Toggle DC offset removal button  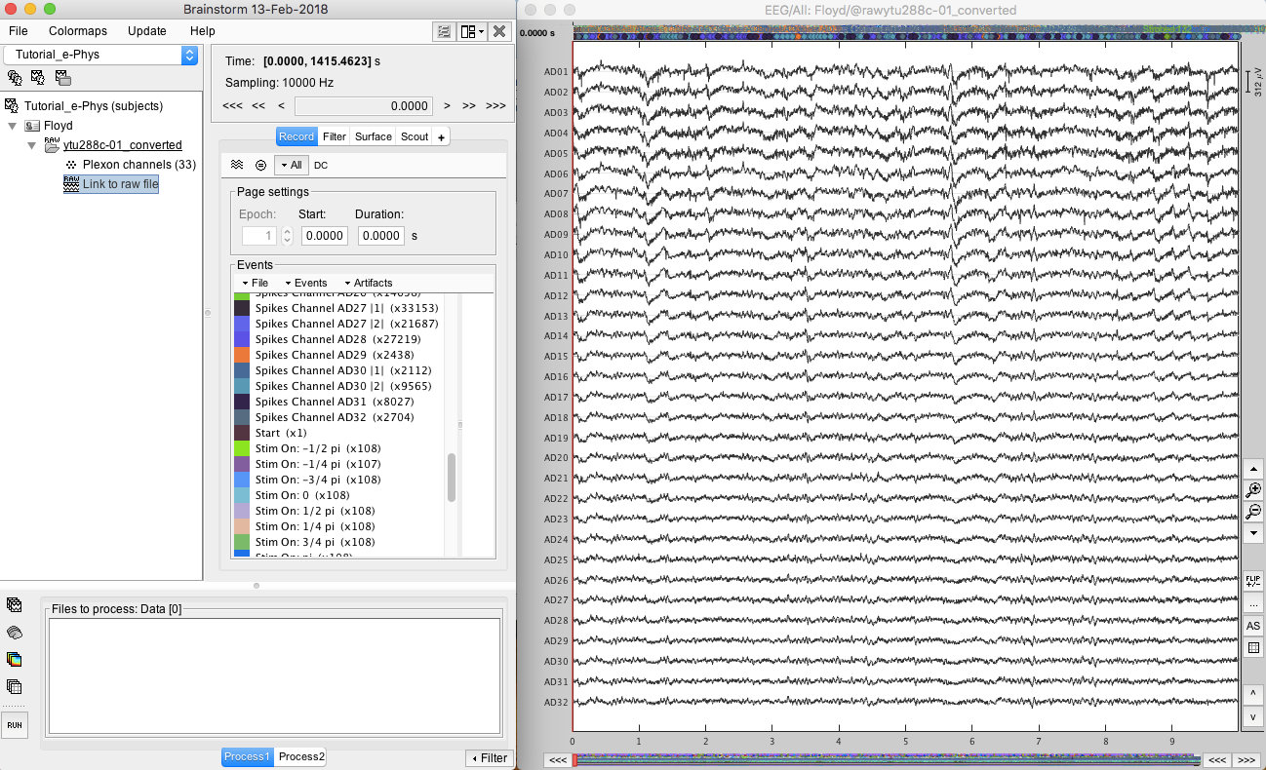point(321,166)
